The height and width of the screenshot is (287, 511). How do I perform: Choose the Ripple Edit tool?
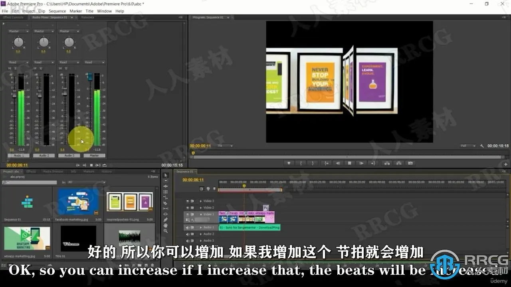166,186
